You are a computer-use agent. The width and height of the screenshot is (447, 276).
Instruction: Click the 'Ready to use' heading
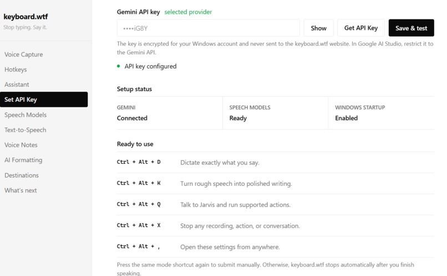pyautogui.click(x=135, y=144)
